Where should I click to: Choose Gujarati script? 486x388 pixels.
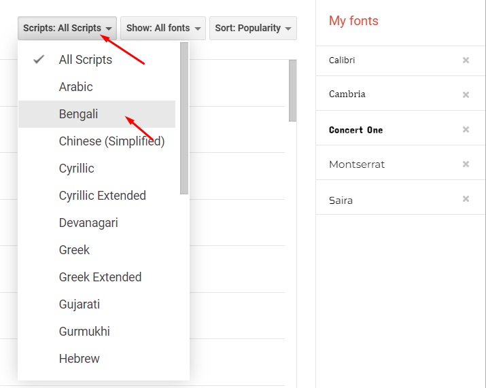coord(97,304)
